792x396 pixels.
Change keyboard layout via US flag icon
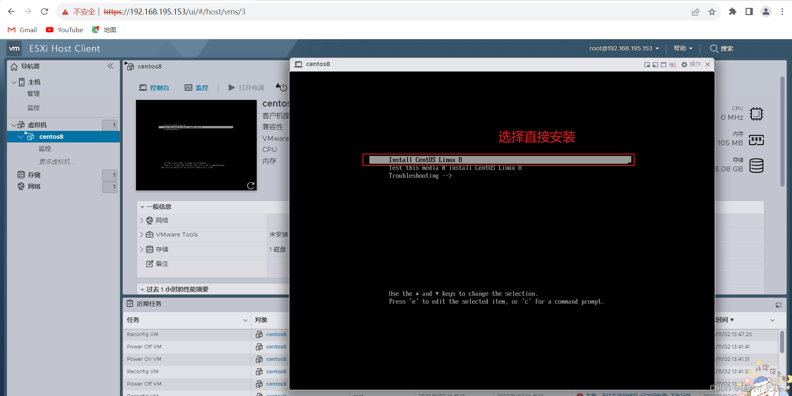coord(673,65)
